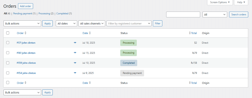252x98 pixels.
Task: Open the search field type All dropdown
Action: 215,14
